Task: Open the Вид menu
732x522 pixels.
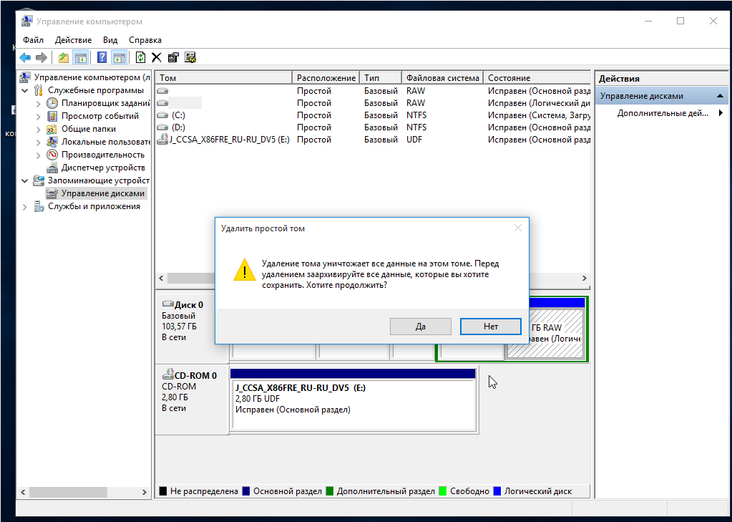Action: tap(109, 40)
